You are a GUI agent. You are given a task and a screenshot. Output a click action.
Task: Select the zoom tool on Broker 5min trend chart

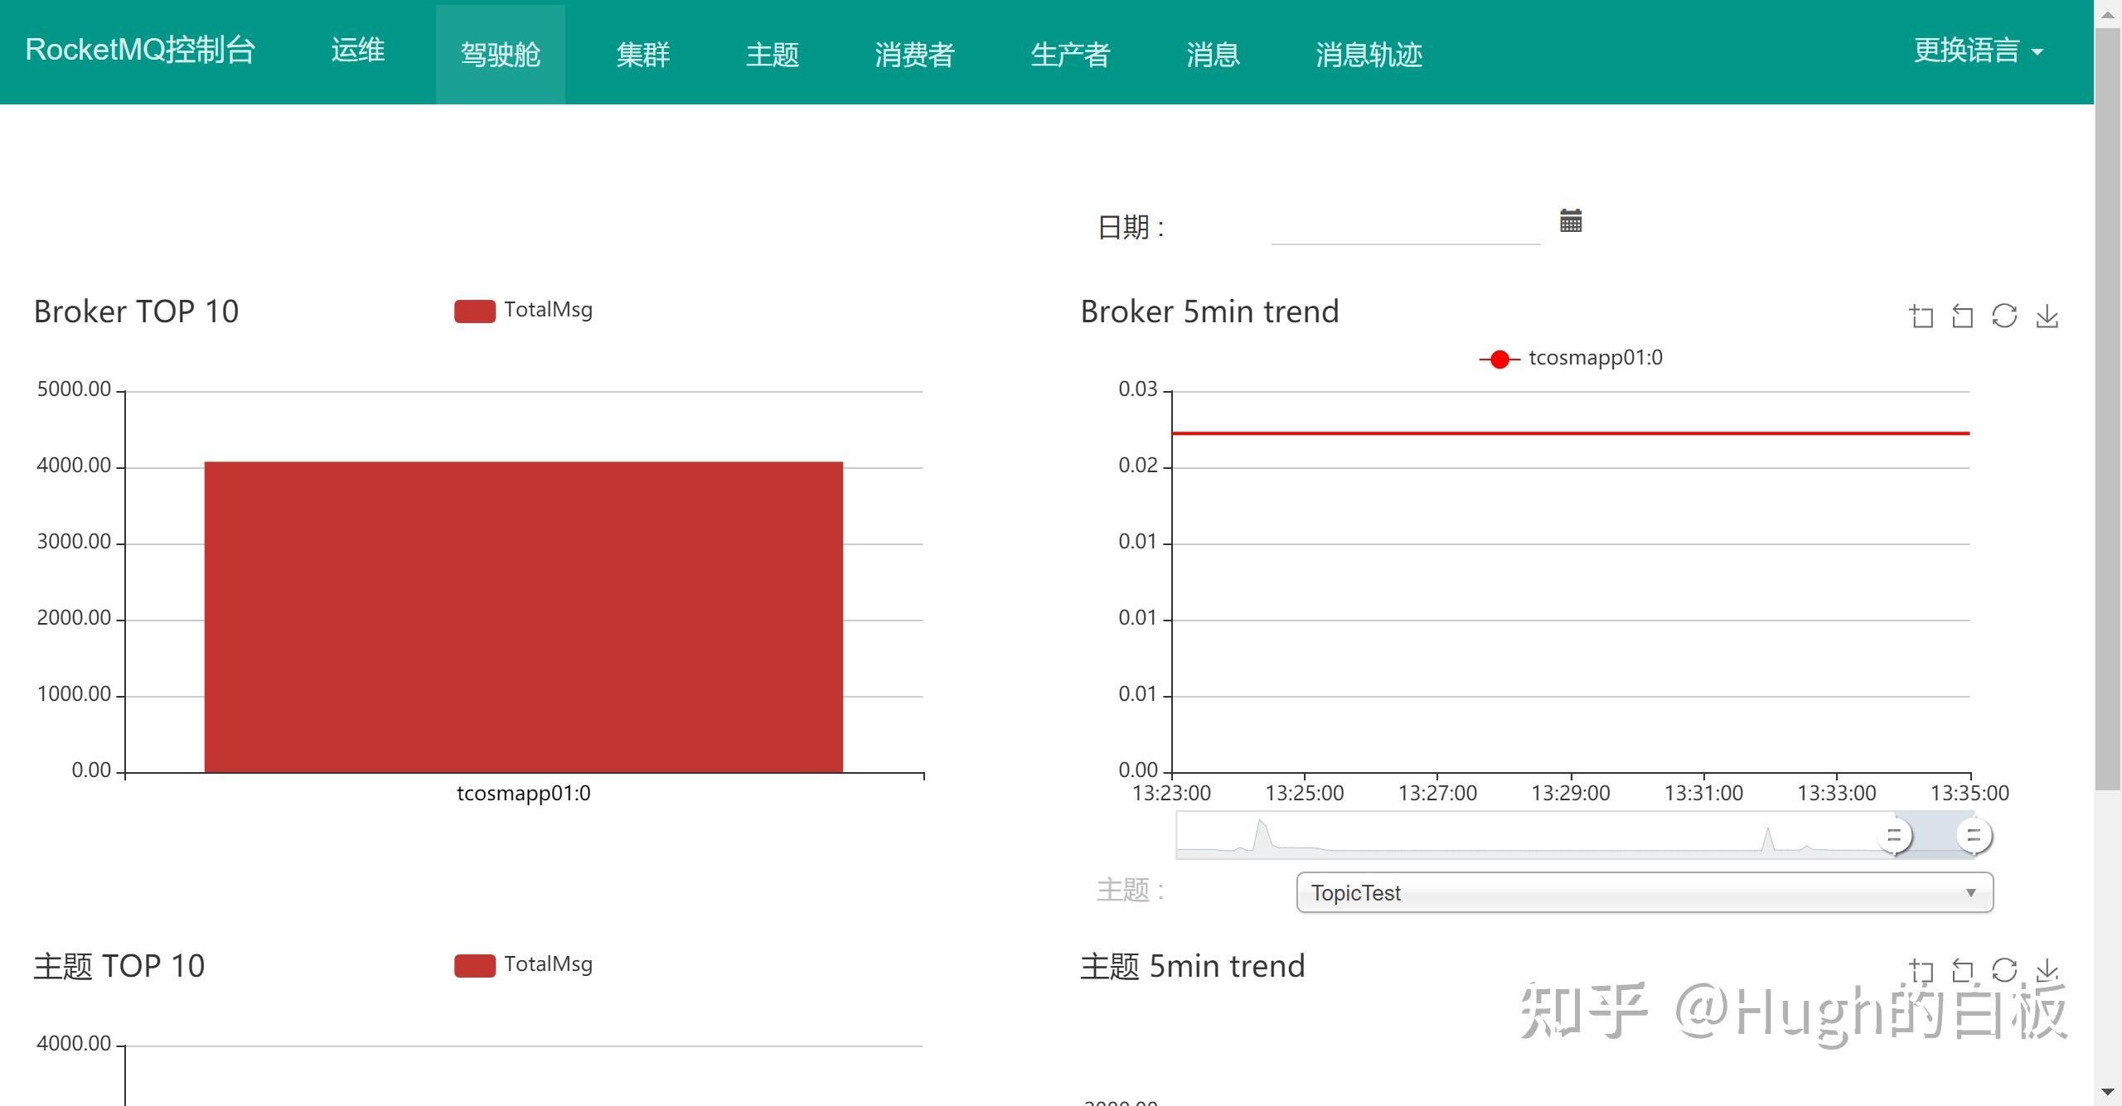click(1923, 316)
